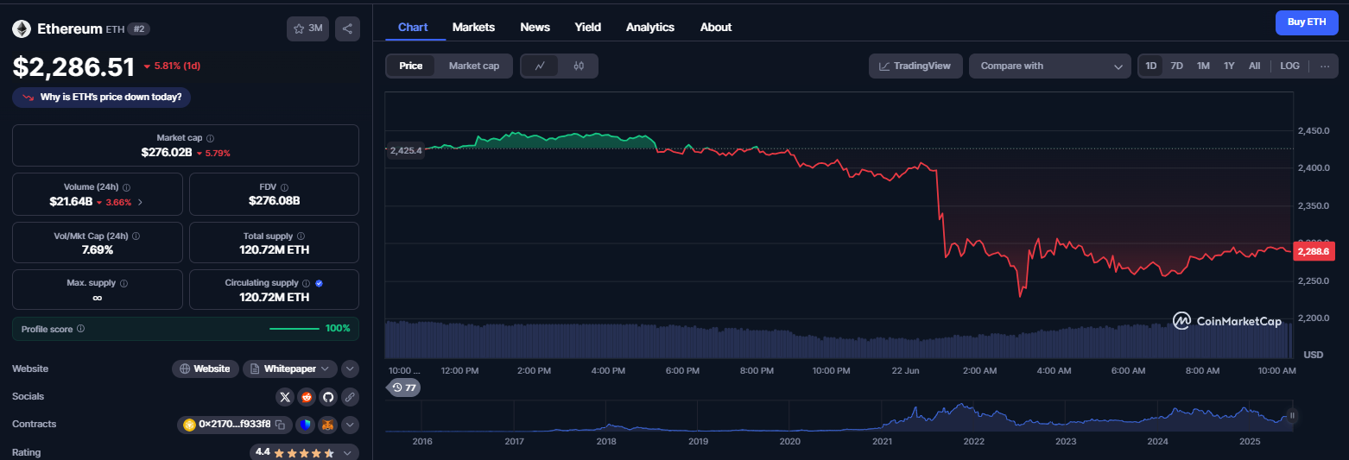
Task: Toggle LOG scale on chart
Action: click(x=1289, y=66)
